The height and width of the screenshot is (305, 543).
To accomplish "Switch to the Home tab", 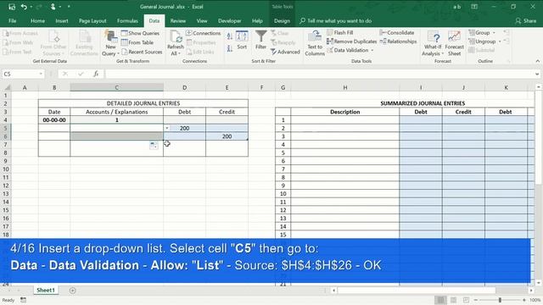I will [37, 20].
